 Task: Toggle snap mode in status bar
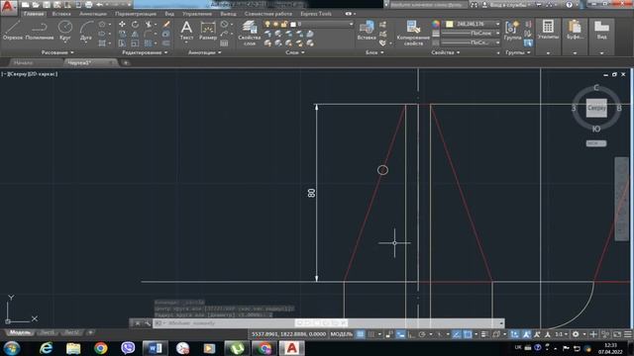tap(371, 334)
